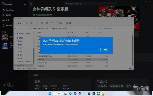The height and width of the screenshot is (96, 153).
Task: Click the Paste icon in Explorer toolbar
Action: [37, 23]
